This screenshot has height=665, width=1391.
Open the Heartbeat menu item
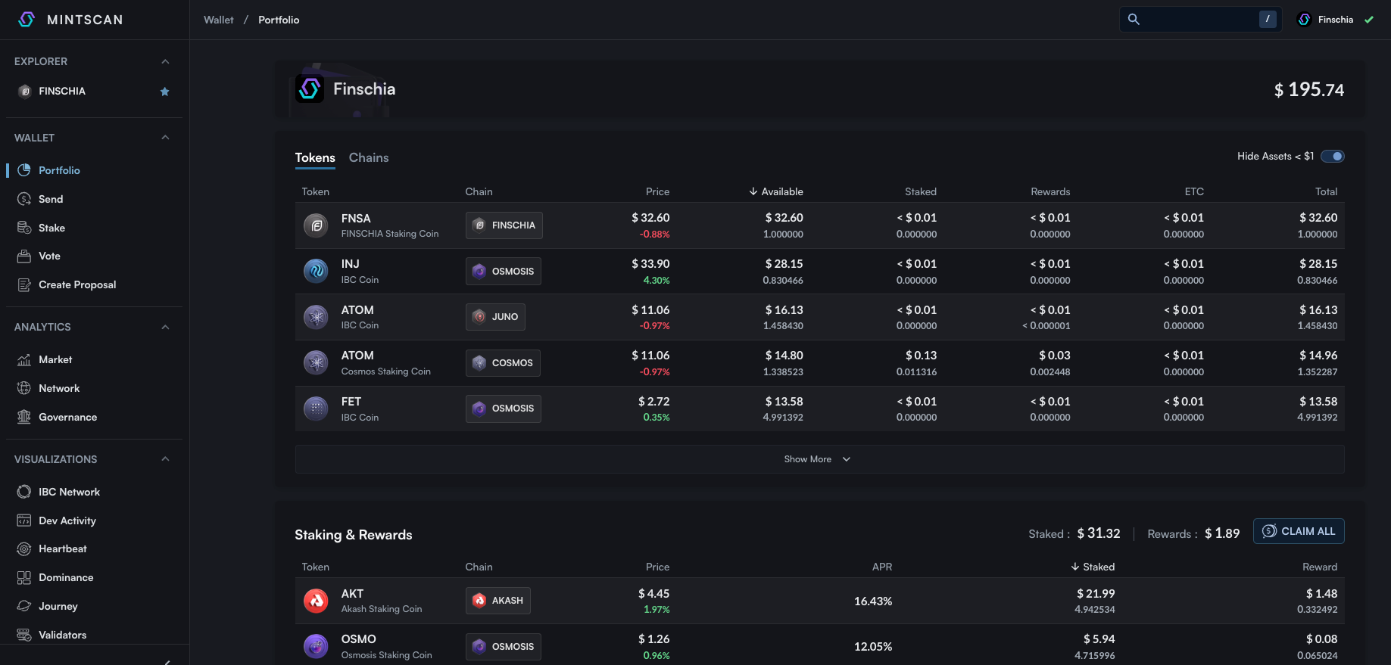[x=63, y=548]
